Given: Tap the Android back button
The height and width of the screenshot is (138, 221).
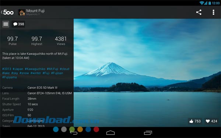Looking at the screenshot, I should point(74,132).
